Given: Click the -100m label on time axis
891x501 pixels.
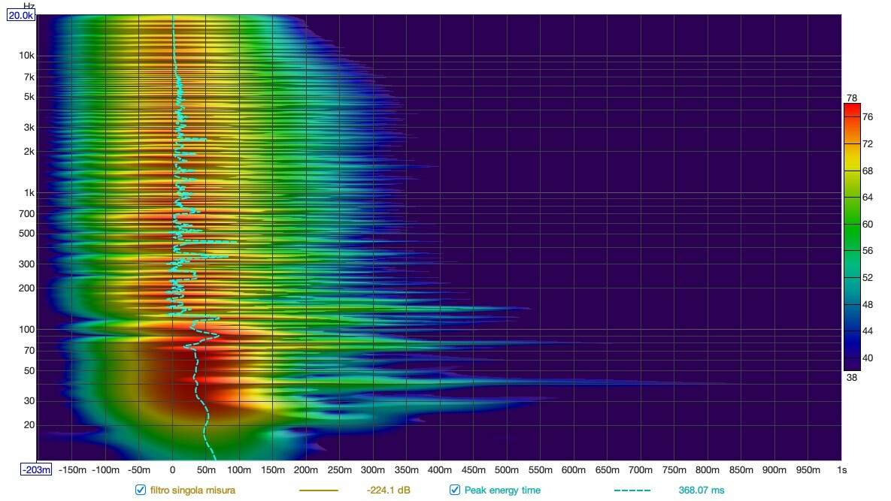Looking at the screenshot, I should 106,469.
